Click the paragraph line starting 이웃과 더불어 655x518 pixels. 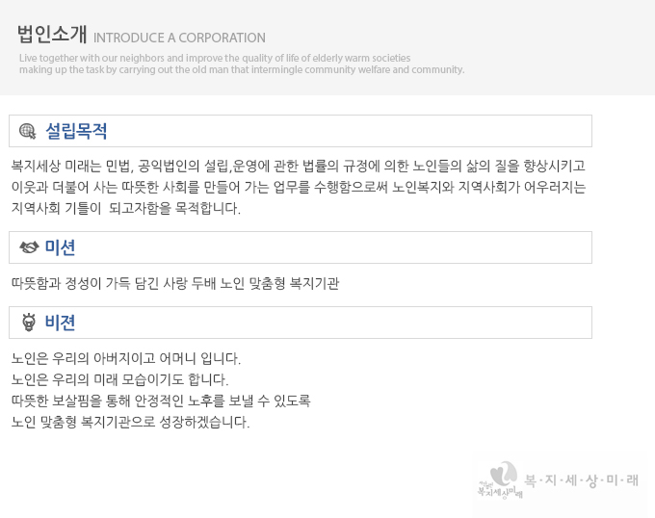(x=298, y=187)
